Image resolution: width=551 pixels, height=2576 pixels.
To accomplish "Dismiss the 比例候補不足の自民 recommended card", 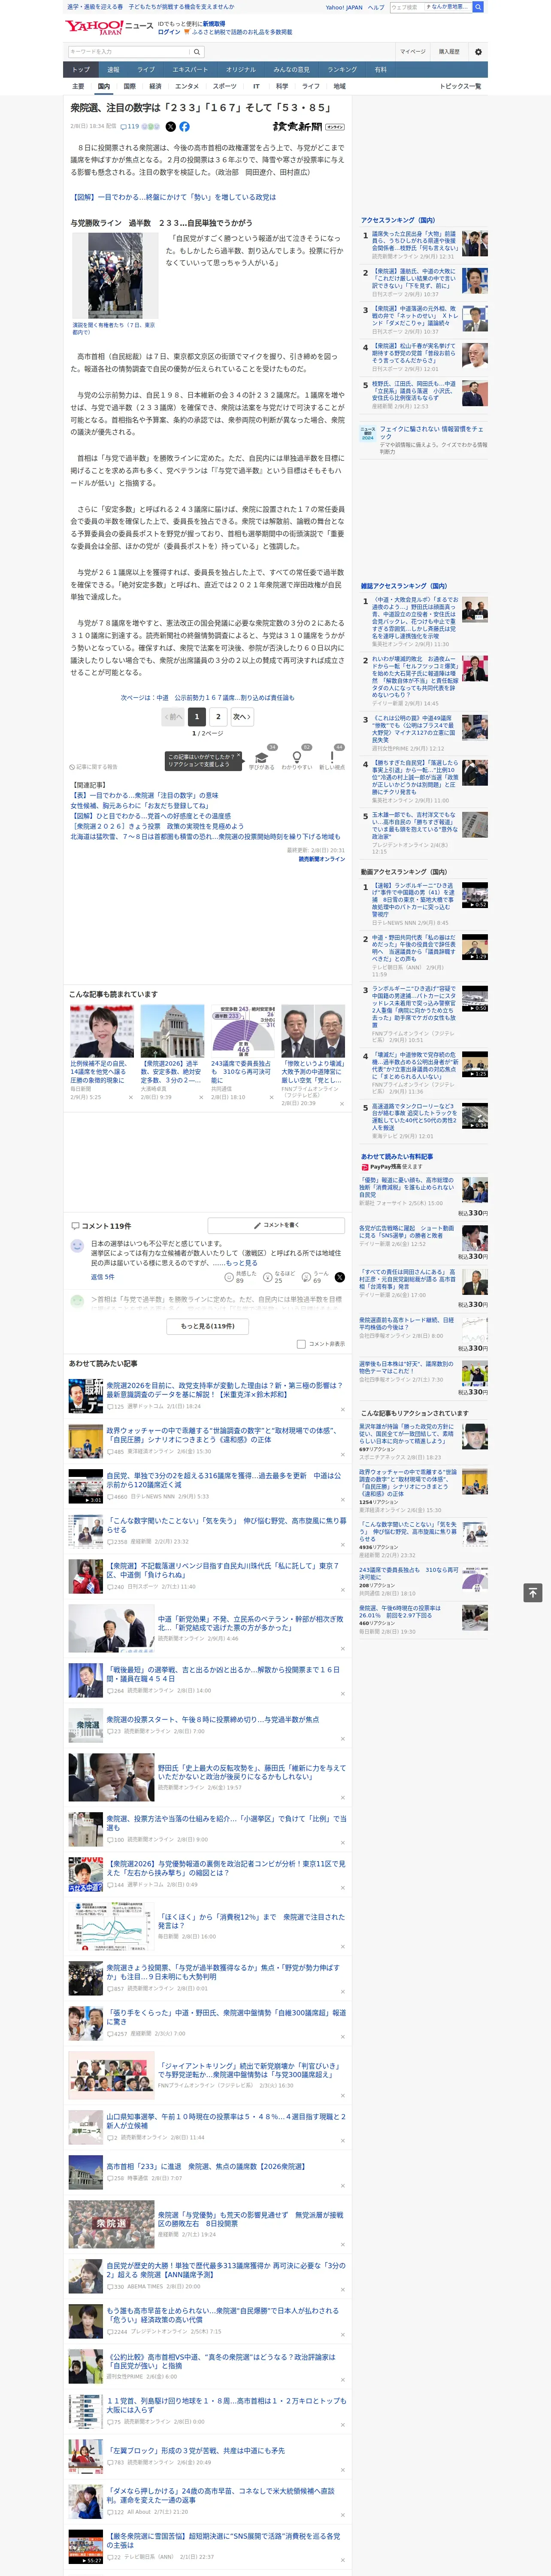I will (130, 1097).
